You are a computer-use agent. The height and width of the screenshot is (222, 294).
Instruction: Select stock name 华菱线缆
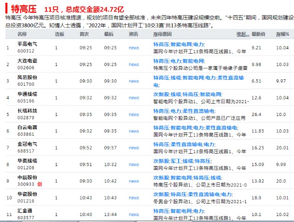pyautogui.click(x=27, y=161)
